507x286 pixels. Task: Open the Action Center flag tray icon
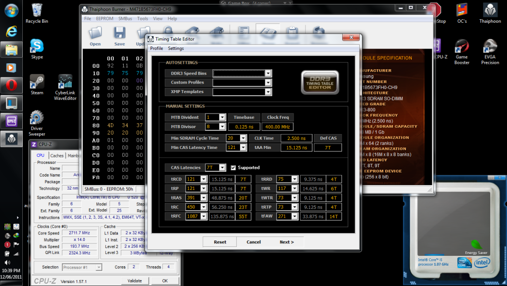tap(16, 244)
